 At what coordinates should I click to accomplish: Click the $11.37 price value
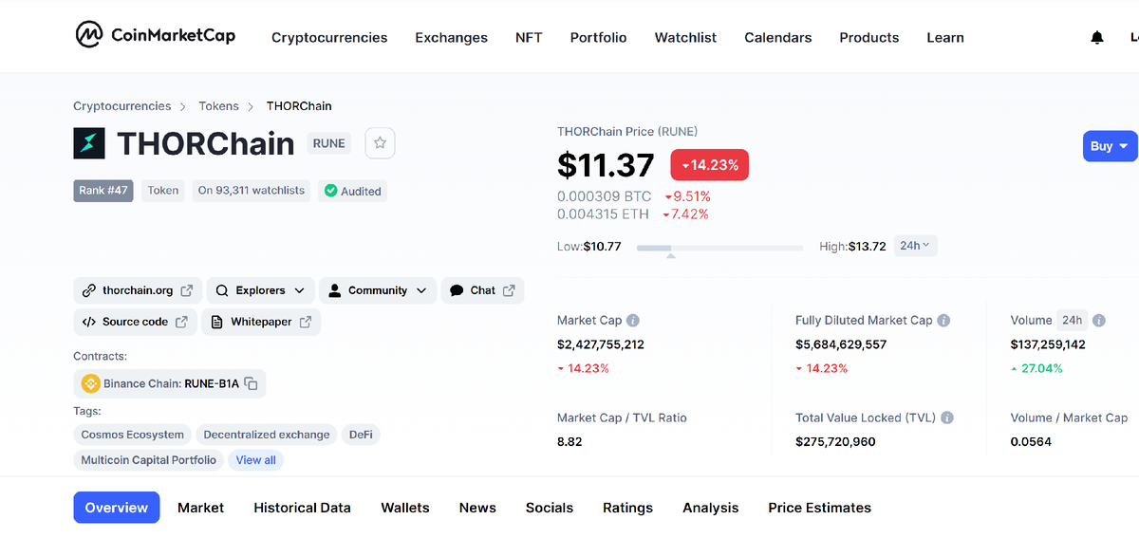pos(606,165)
